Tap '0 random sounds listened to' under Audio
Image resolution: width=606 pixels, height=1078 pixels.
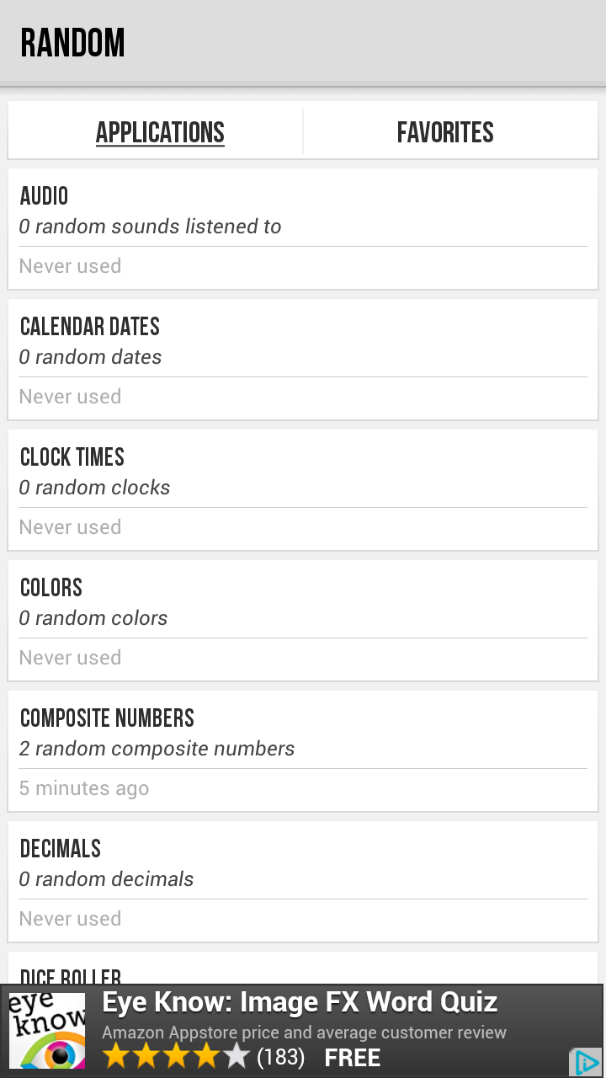pos(150,226)
